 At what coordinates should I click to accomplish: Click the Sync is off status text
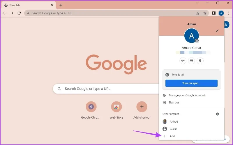click(x=178, y=75)
